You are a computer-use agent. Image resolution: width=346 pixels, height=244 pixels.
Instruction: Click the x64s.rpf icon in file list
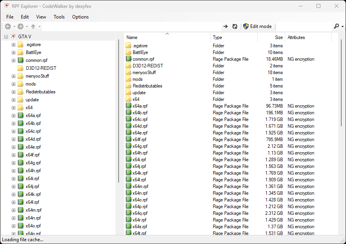[128, 226]
